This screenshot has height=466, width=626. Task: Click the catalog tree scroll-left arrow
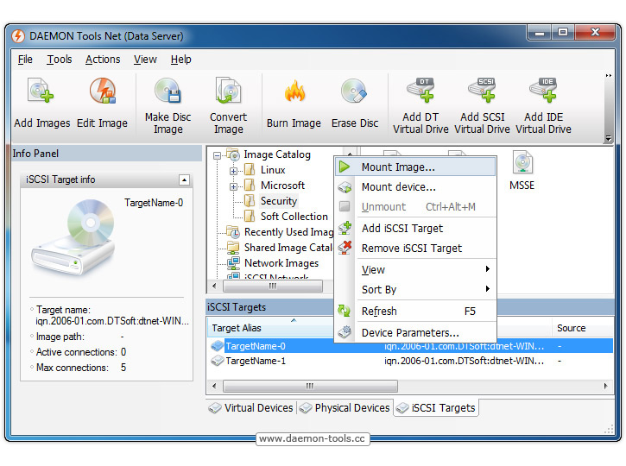click(x=214, y=286)
